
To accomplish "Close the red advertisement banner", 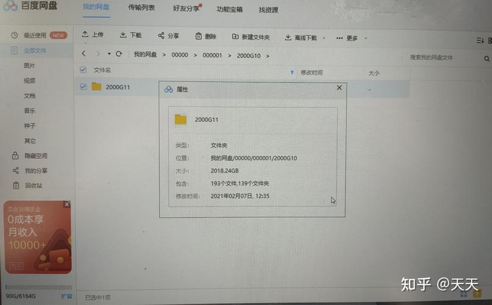I will (x=66, y=204).
